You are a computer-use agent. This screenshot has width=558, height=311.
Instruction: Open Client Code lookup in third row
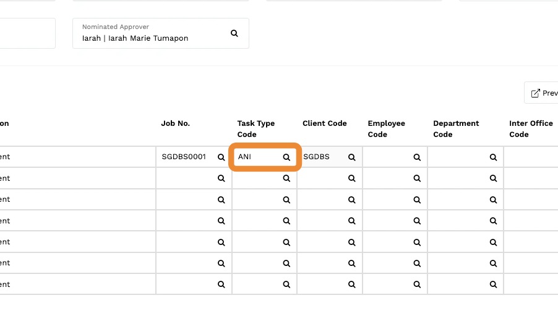click(x=351, y=200)
